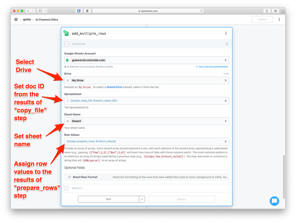Open sidebar options dropdown arrow
Screen dimensions: 296x223
[x=45, y=11]
